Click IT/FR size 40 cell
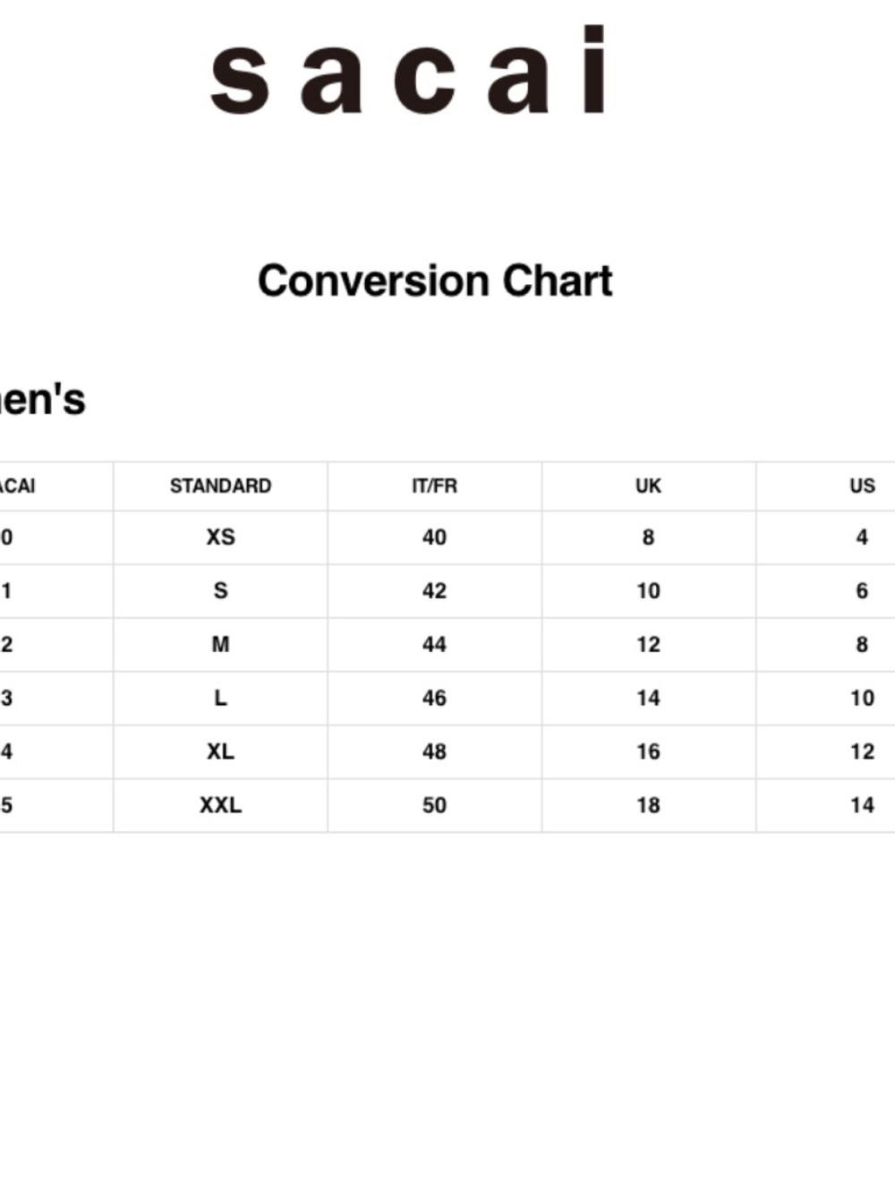 point(434,537)
